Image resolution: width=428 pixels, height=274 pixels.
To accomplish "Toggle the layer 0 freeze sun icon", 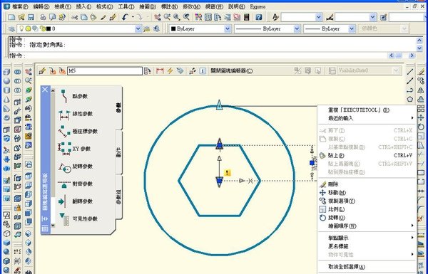I will click(x=28, y=28).
